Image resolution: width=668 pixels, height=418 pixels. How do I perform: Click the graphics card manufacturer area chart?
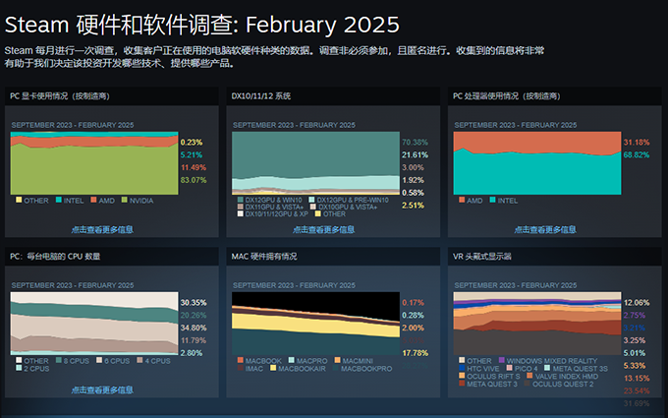pos(94,163)
